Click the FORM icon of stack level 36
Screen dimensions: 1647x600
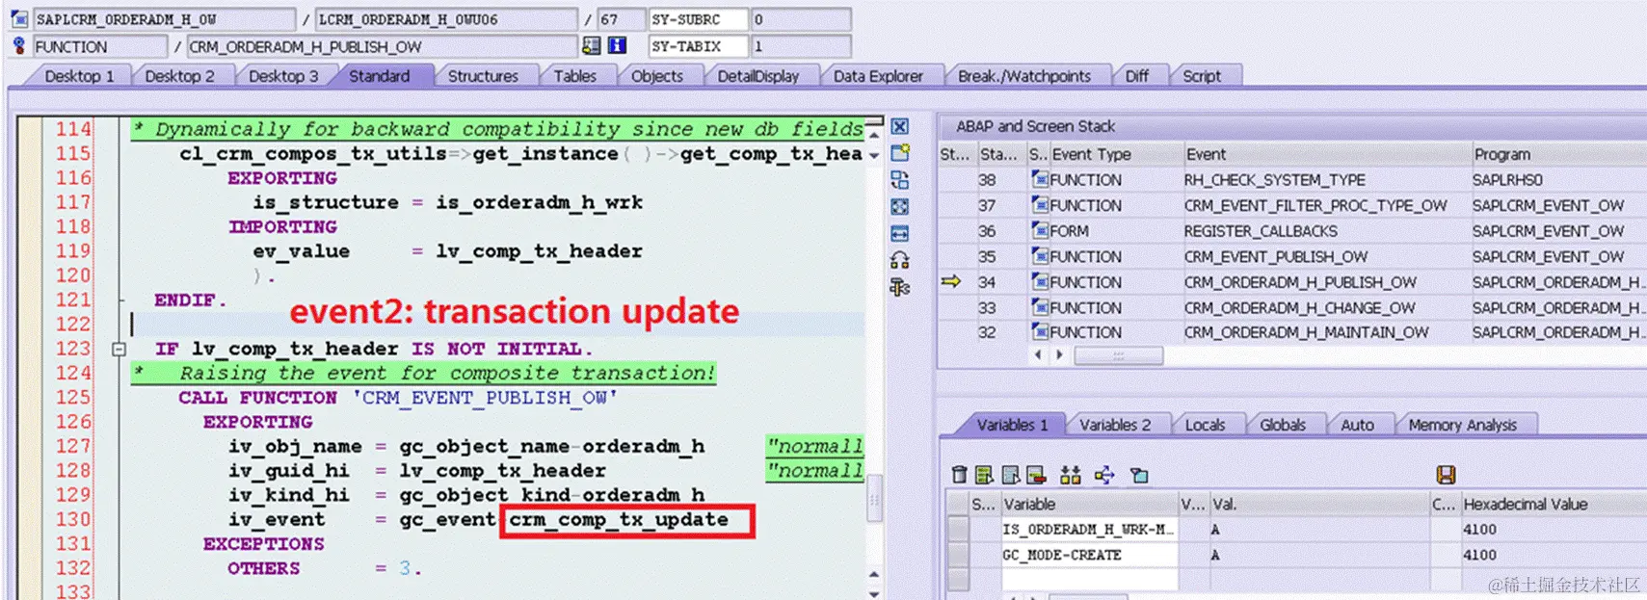coord(1040,230)
